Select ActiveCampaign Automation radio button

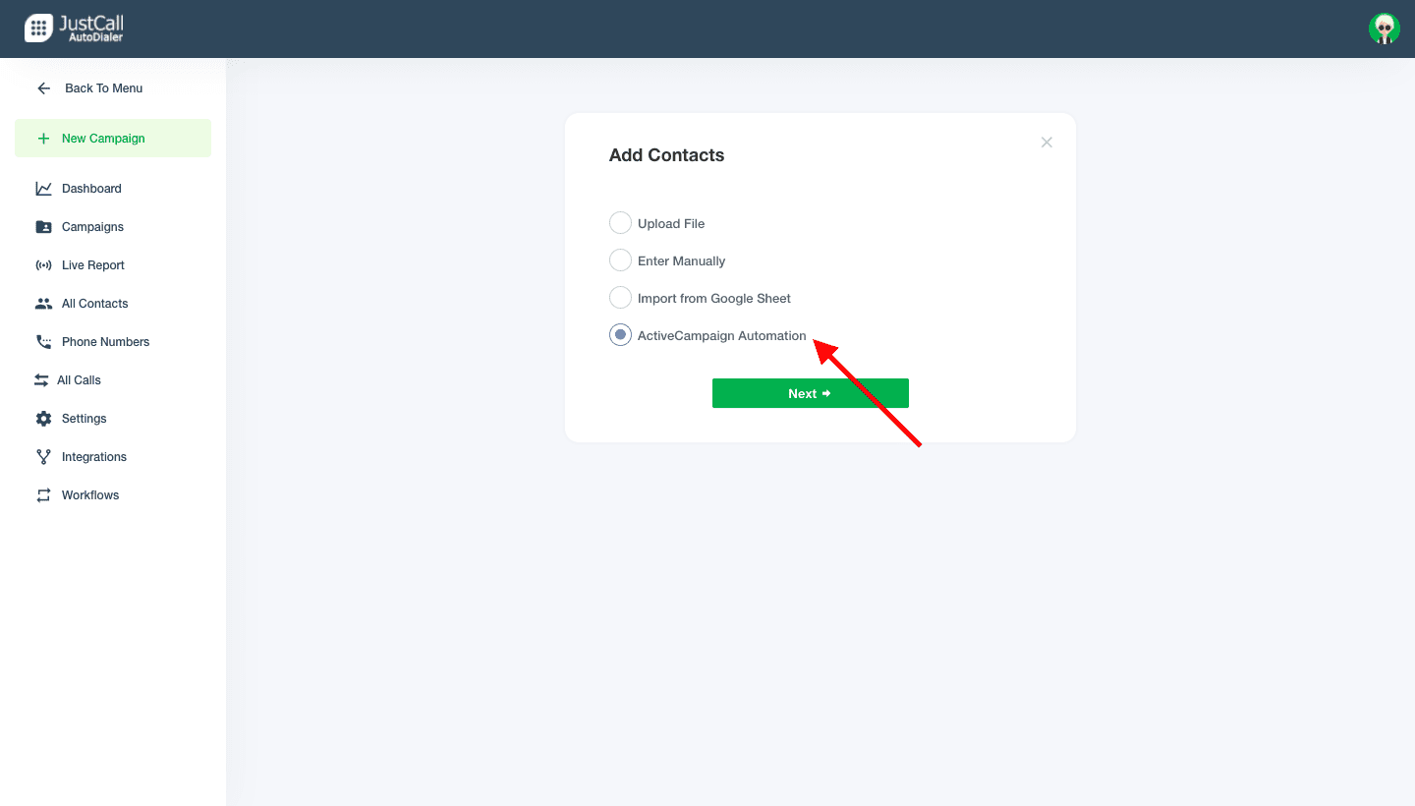pos(620,335)
